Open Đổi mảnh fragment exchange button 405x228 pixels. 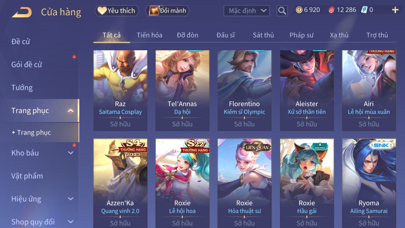click(x=167, y=11)
